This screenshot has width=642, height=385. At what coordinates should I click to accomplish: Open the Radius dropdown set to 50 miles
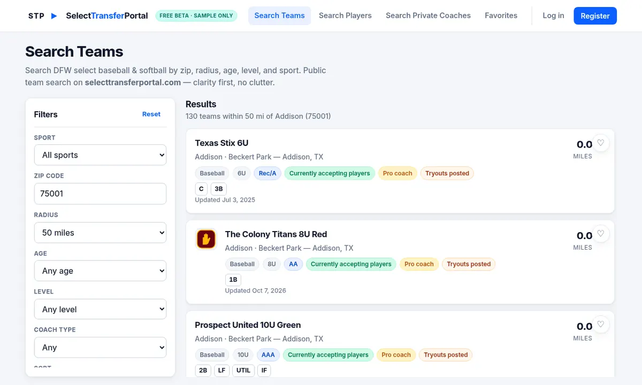(100, 233)
